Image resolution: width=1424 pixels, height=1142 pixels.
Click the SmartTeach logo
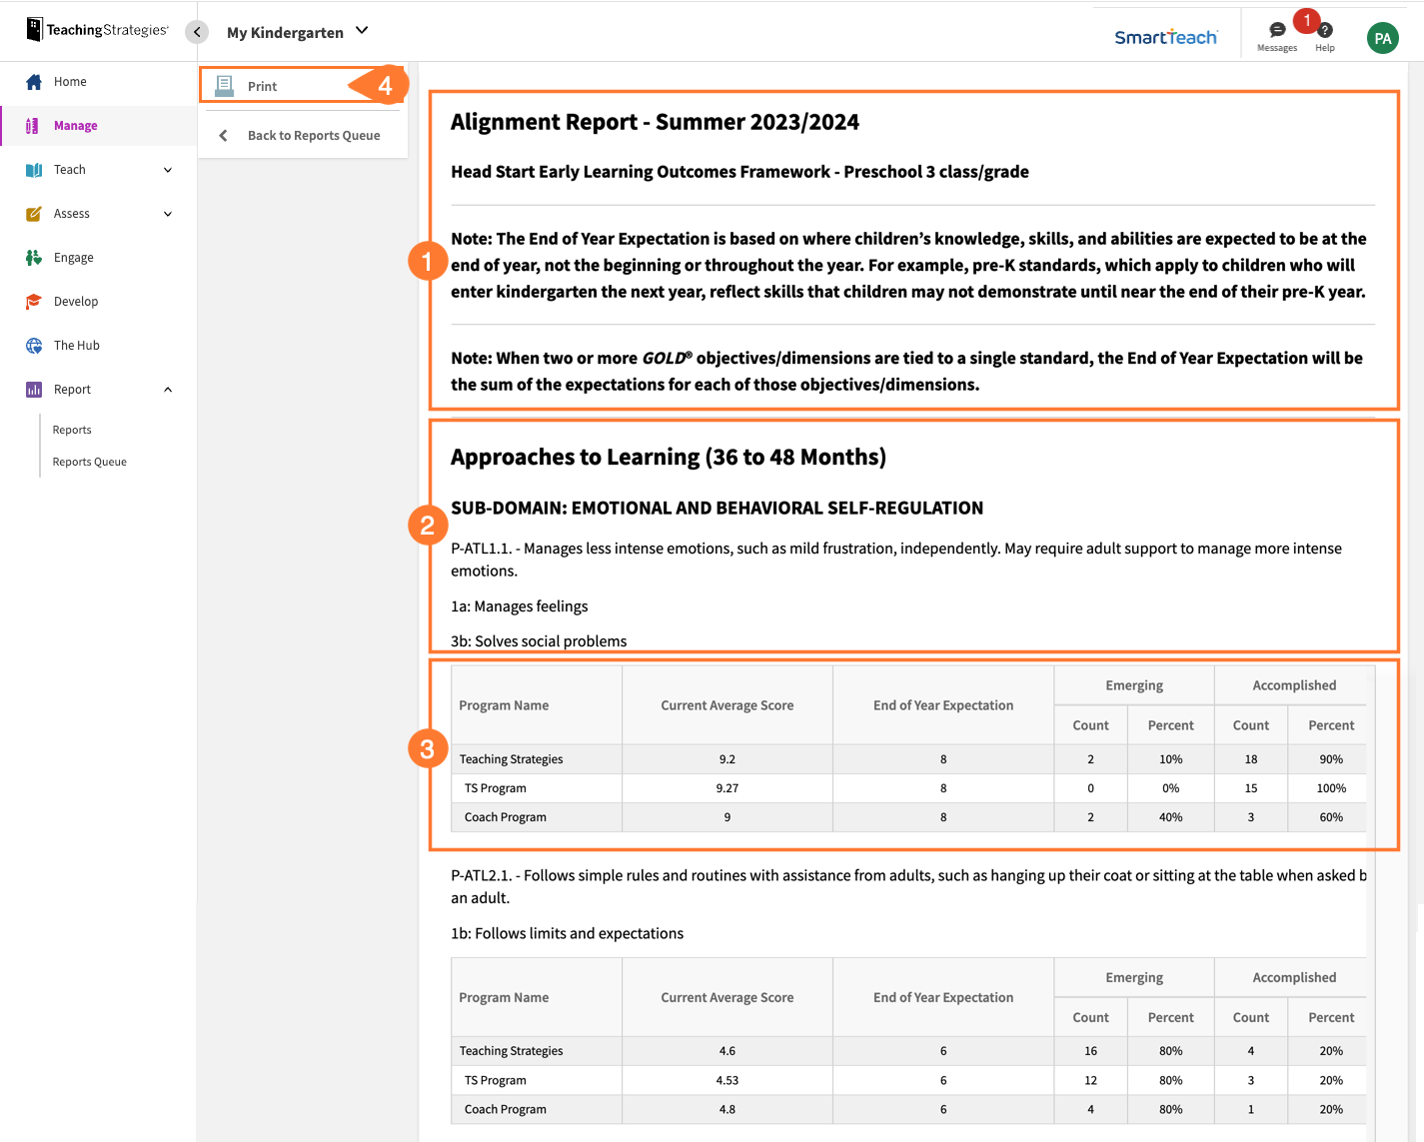pyautogui.click(x=1166, y=36)
